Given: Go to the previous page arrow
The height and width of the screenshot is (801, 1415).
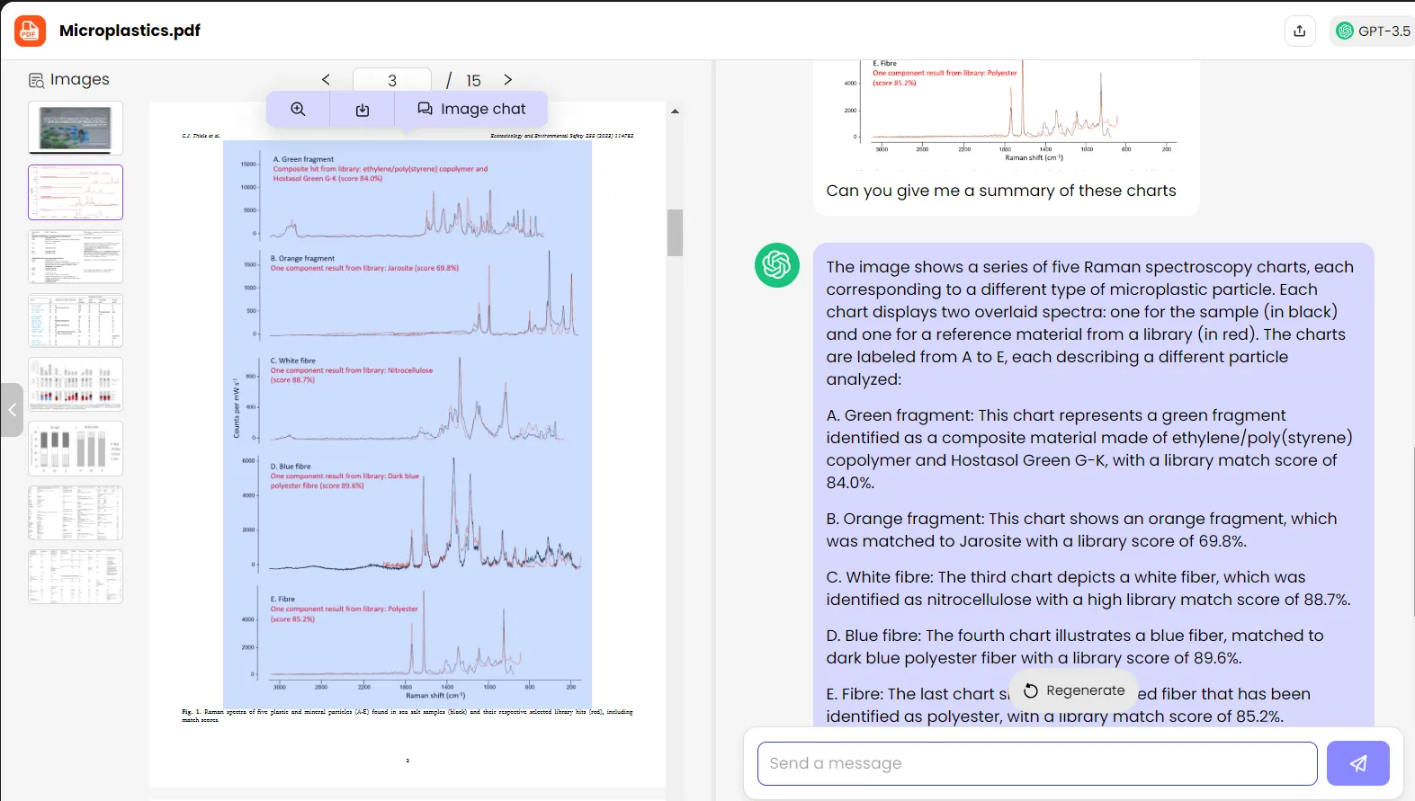Looking at the screenshot, I should [326, 80].
